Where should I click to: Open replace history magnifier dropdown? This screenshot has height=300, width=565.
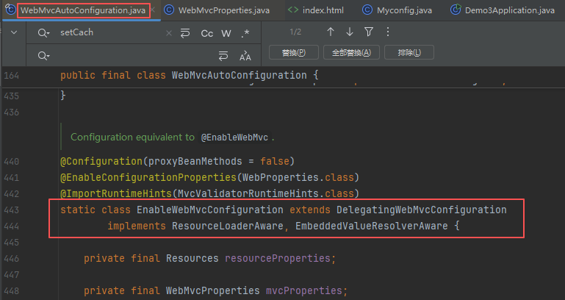click(43, 56)
